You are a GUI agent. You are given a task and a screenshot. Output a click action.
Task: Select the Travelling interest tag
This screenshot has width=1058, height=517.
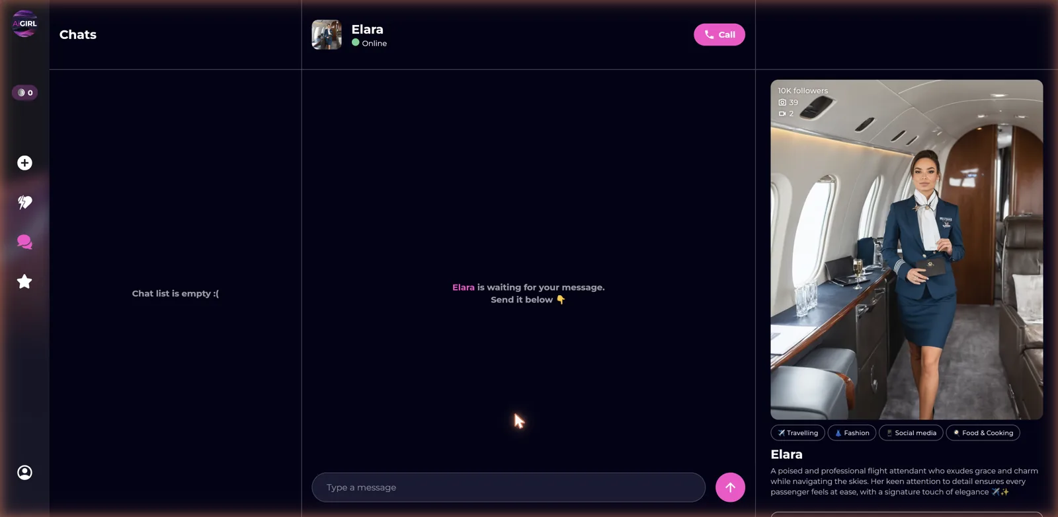(797, 433)
